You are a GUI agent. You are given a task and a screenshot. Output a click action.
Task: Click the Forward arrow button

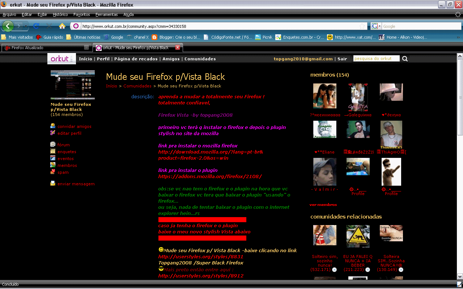19,26
